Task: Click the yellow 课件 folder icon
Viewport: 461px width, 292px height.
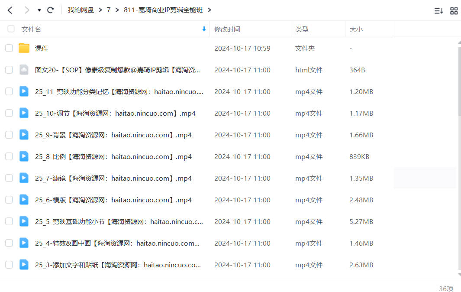Action: click(x=24, y=48)
